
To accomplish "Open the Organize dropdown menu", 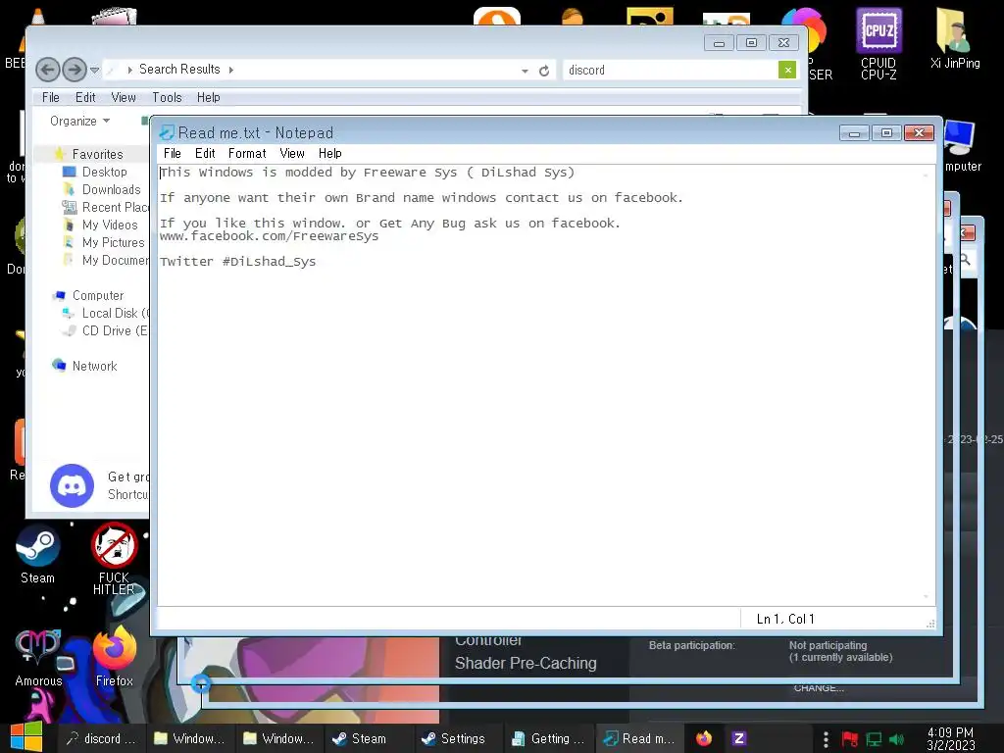I will click(80, 121).
